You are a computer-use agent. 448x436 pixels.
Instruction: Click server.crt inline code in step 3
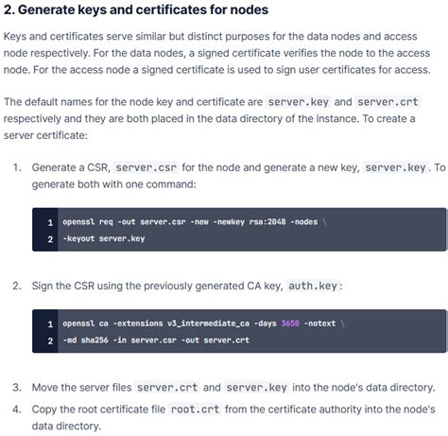(167, 388)
